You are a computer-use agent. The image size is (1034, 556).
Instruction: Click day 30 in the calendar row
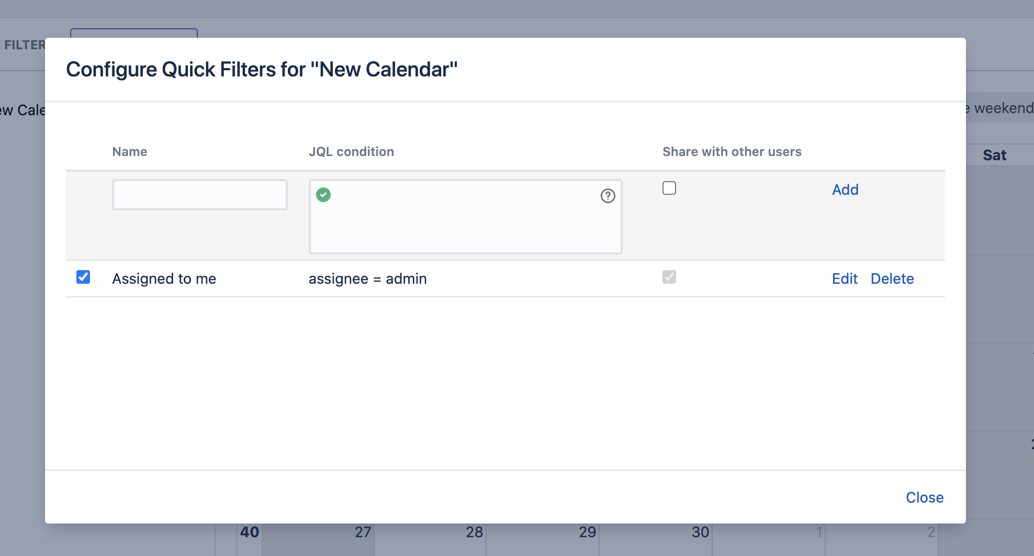click(x=700, y=532)
